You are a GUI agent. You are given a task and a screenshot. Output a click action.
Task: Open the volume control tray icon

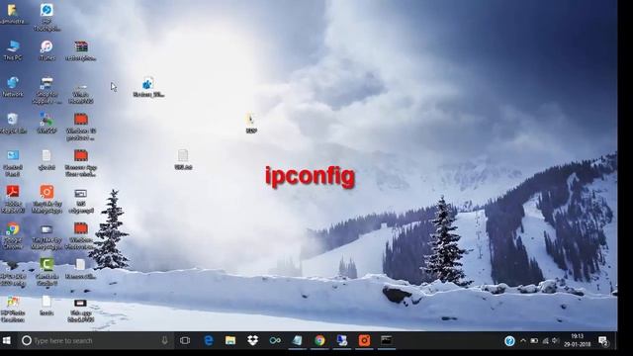pyautogui.click(x=556, y=340)
